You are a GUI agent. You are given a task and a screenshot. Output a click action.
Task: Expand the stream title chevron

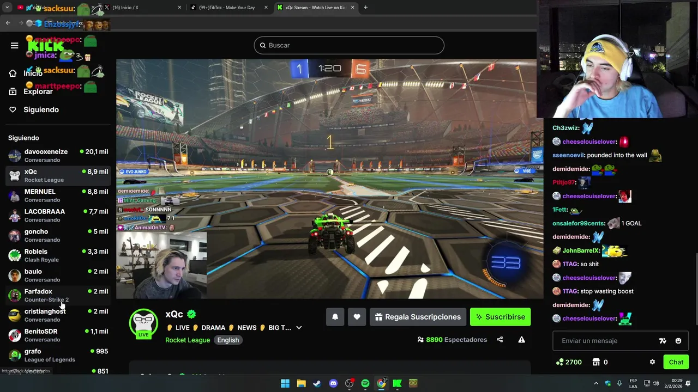[299, 328]
